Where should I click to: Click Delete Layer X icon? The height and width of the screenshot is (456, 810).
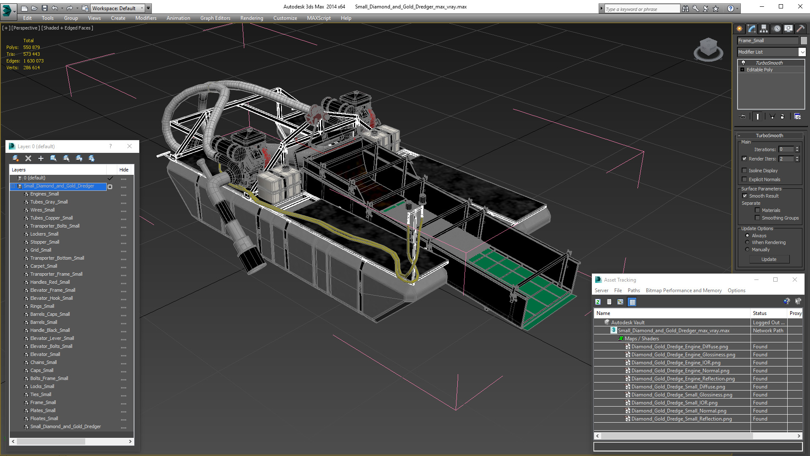28,158
